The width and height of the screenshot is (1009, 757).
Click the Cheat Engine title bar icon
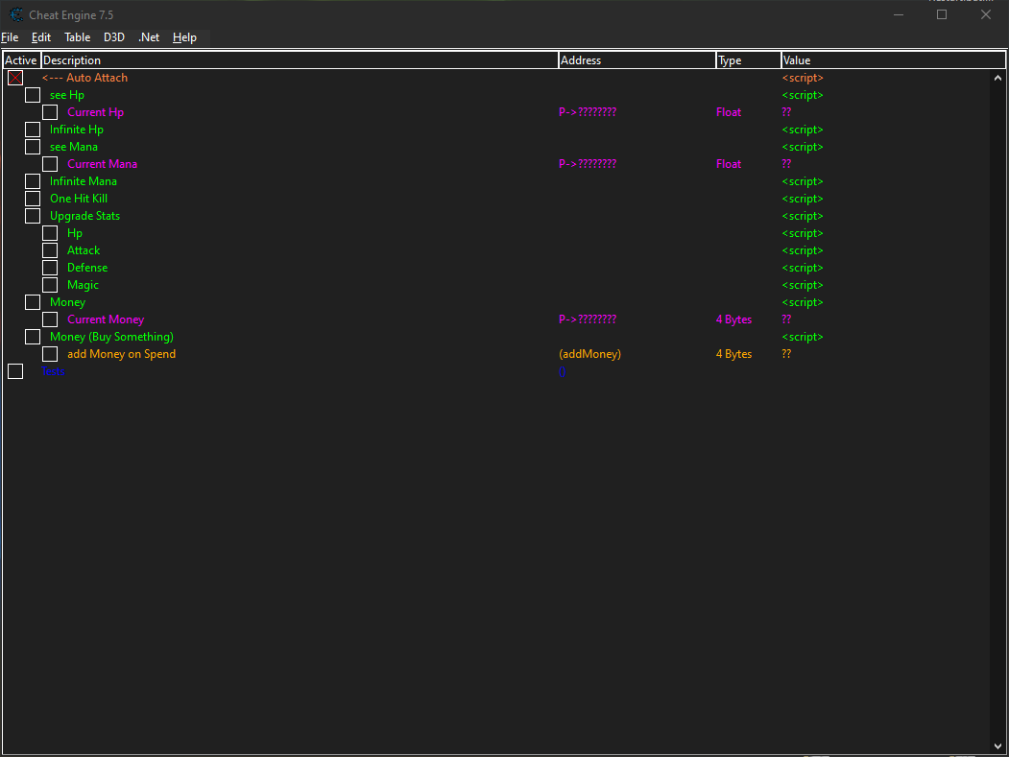16,14
